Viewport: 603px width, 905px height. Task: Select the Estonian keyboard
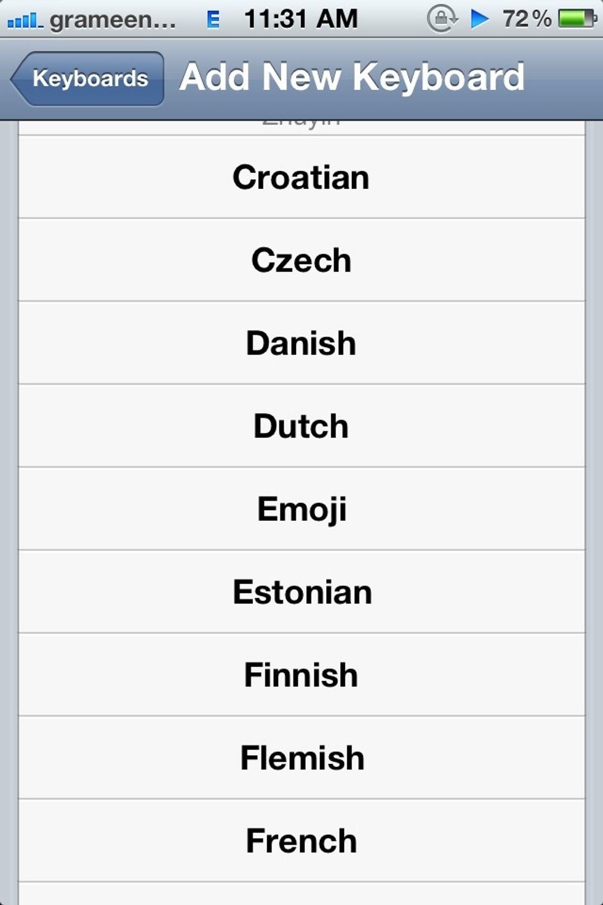301,592
